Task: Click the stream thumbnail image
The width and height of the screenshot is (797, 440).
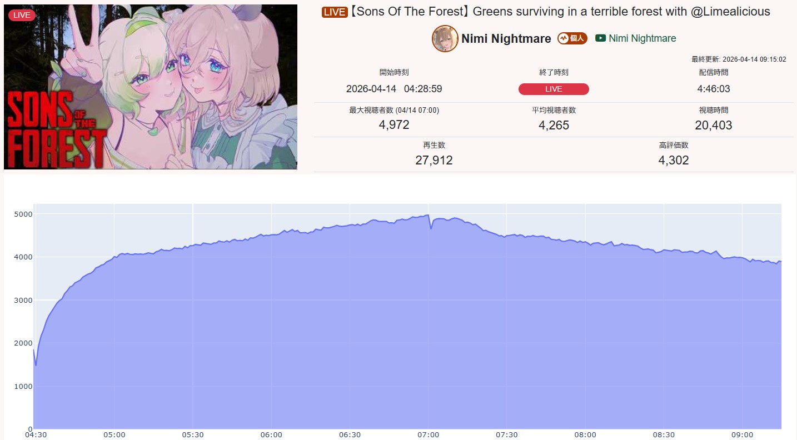Action: click(151, 86)
